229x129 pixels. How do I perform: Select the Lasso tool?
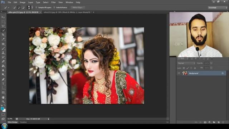(3, 26)
